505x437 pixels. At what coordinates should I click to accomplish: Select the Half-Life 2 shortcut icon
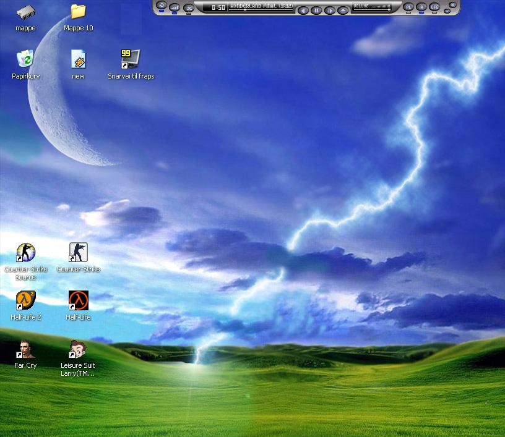(x=25, y=300)
